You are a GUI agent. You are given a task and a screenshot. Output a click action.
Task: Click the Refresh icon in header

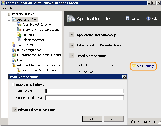click(128, 18)
